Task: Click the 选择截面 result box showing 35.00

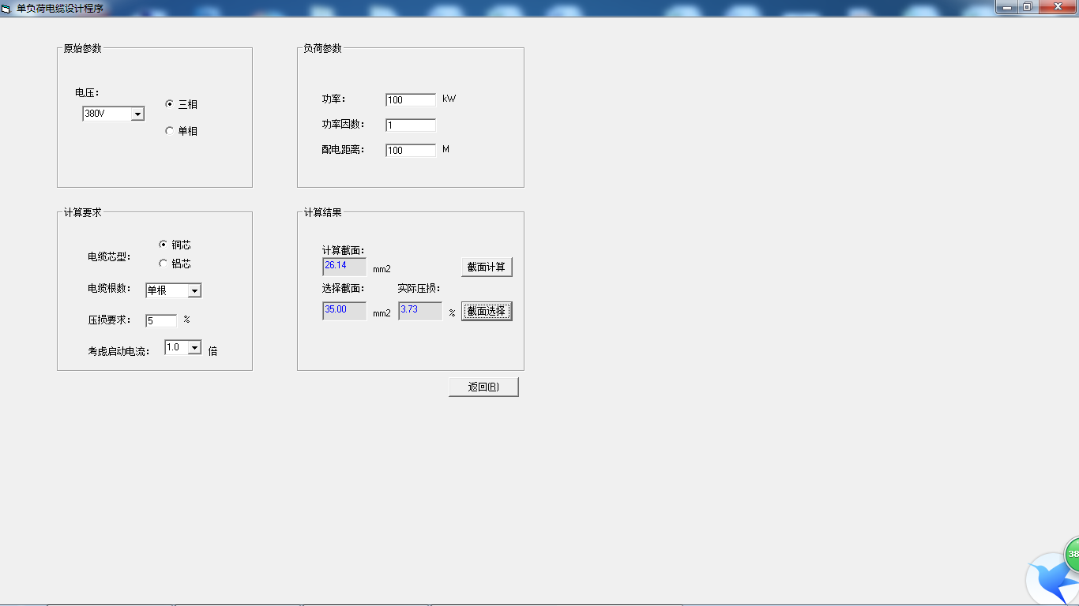Action: tap(344, 311)
